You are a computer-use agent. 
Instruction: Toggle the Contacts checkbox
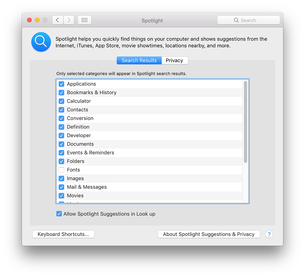(61, 110)
